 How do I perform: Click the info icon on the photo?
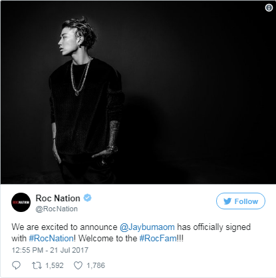(269, 8)
